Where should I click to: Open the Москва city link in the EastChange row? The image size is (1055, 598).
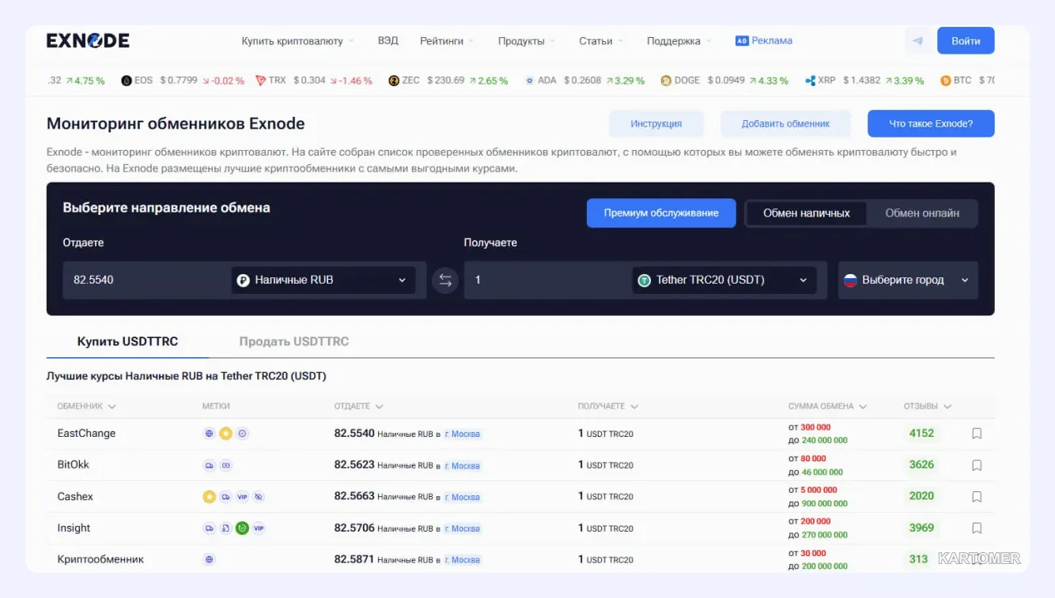point(463,434)
